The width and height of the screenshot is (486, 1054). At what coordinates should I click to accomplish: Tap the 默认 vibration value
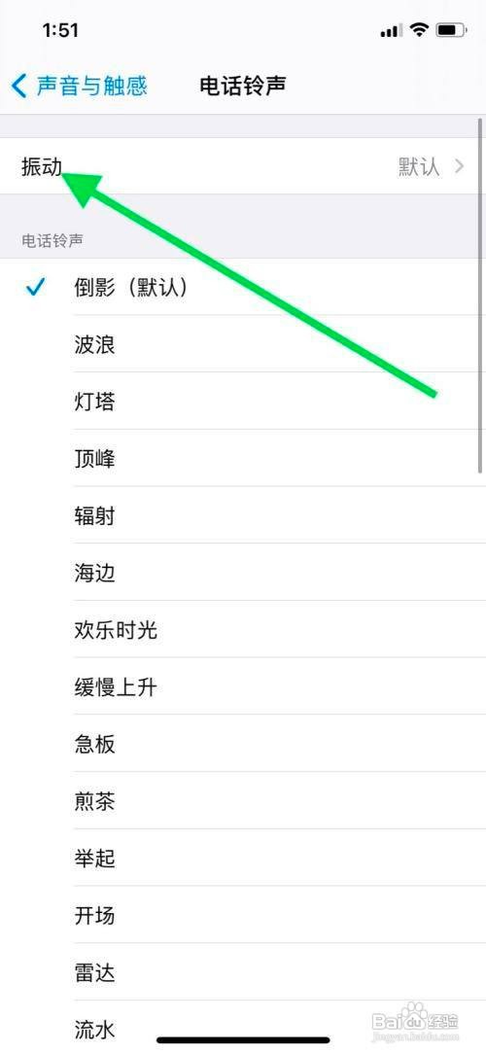click(419, 166)
